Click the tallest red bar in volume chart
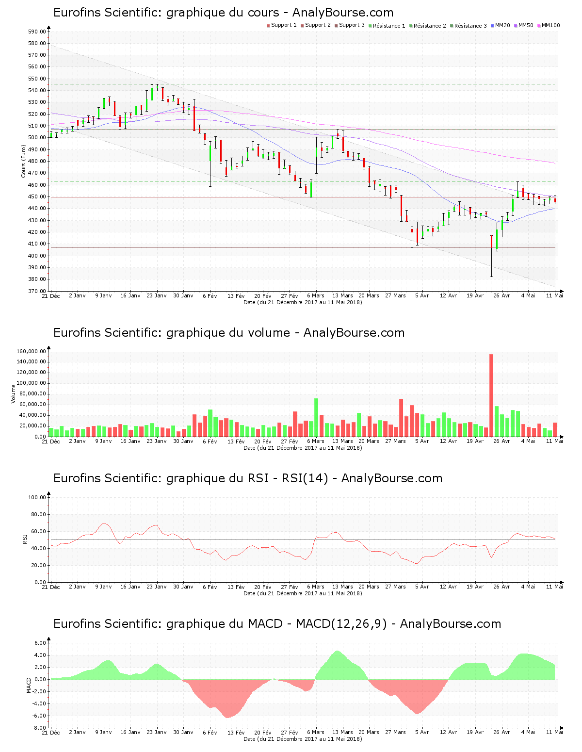This screenshot has height=752, width=582. pyautogui.click(x=491, y=395)
